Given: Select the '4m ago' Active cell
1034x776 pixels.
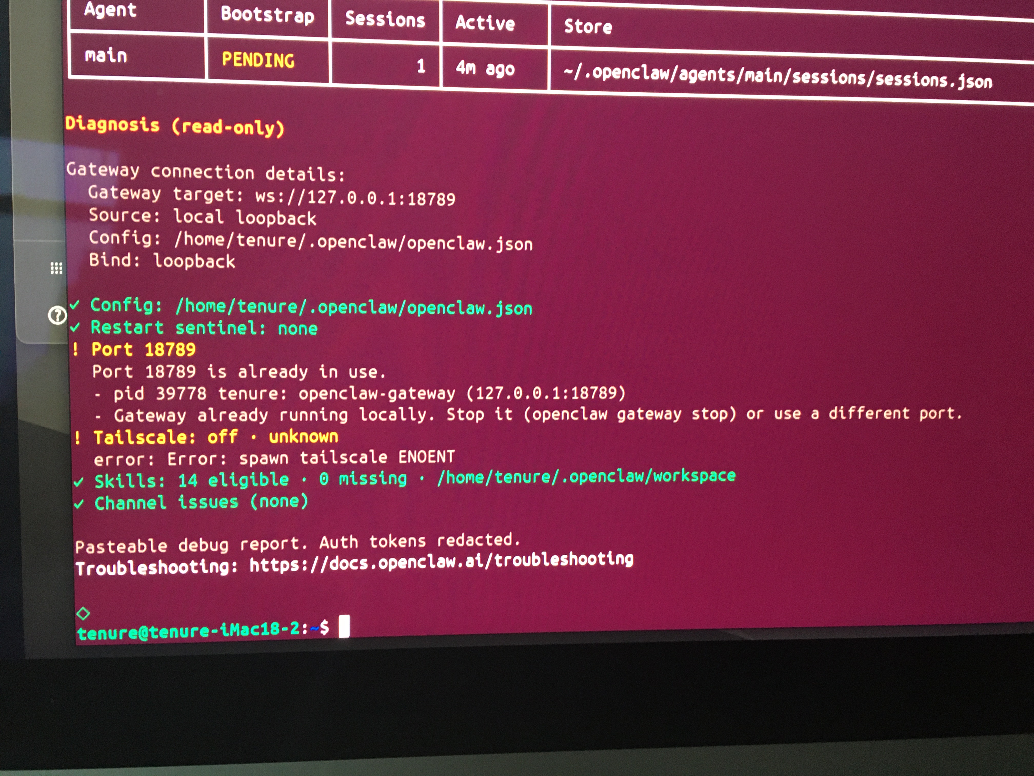Looking at the screenshot, I should tap(485, 69).
